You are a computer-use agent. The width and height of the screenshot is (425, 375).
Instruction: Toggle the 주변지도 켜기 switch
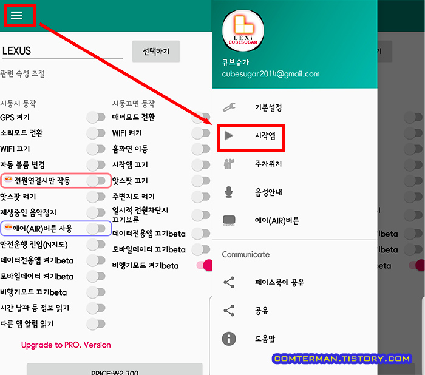point(201,197)
